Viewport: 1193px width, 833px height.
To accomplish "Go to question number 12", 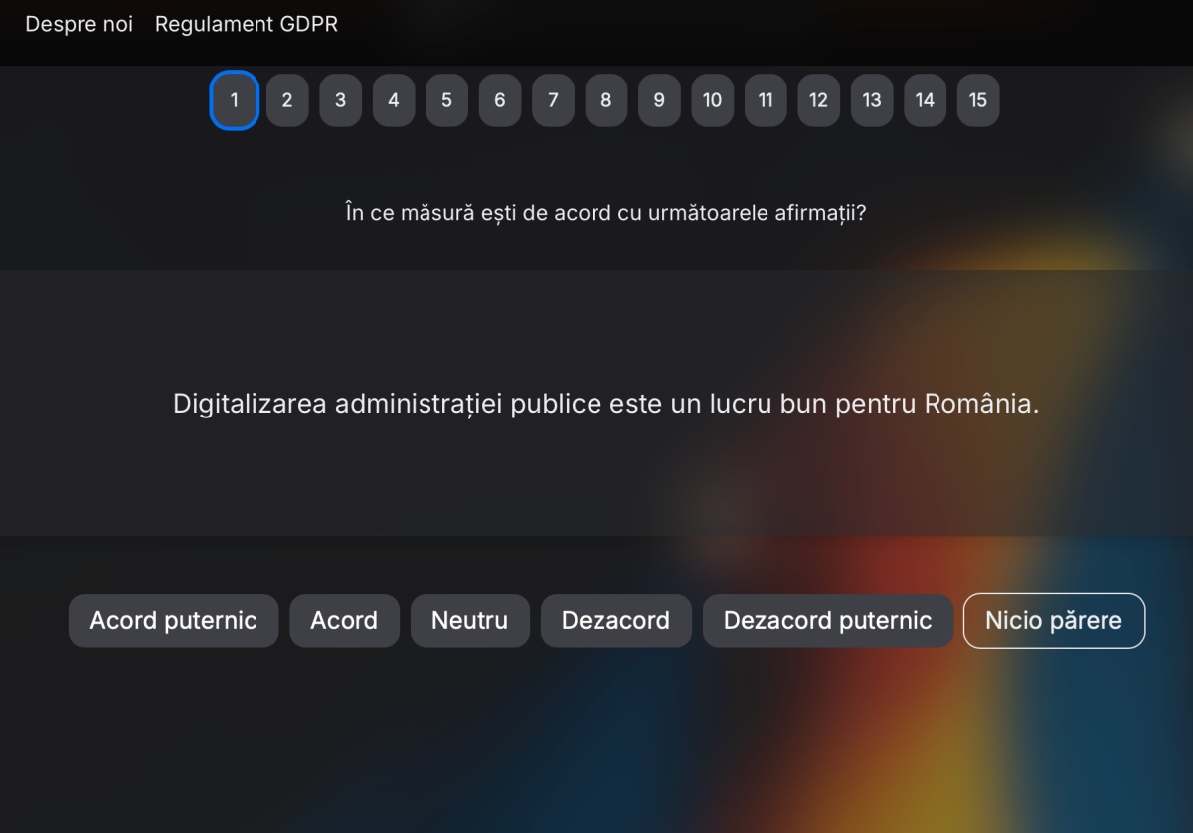I will pos(818,100).
